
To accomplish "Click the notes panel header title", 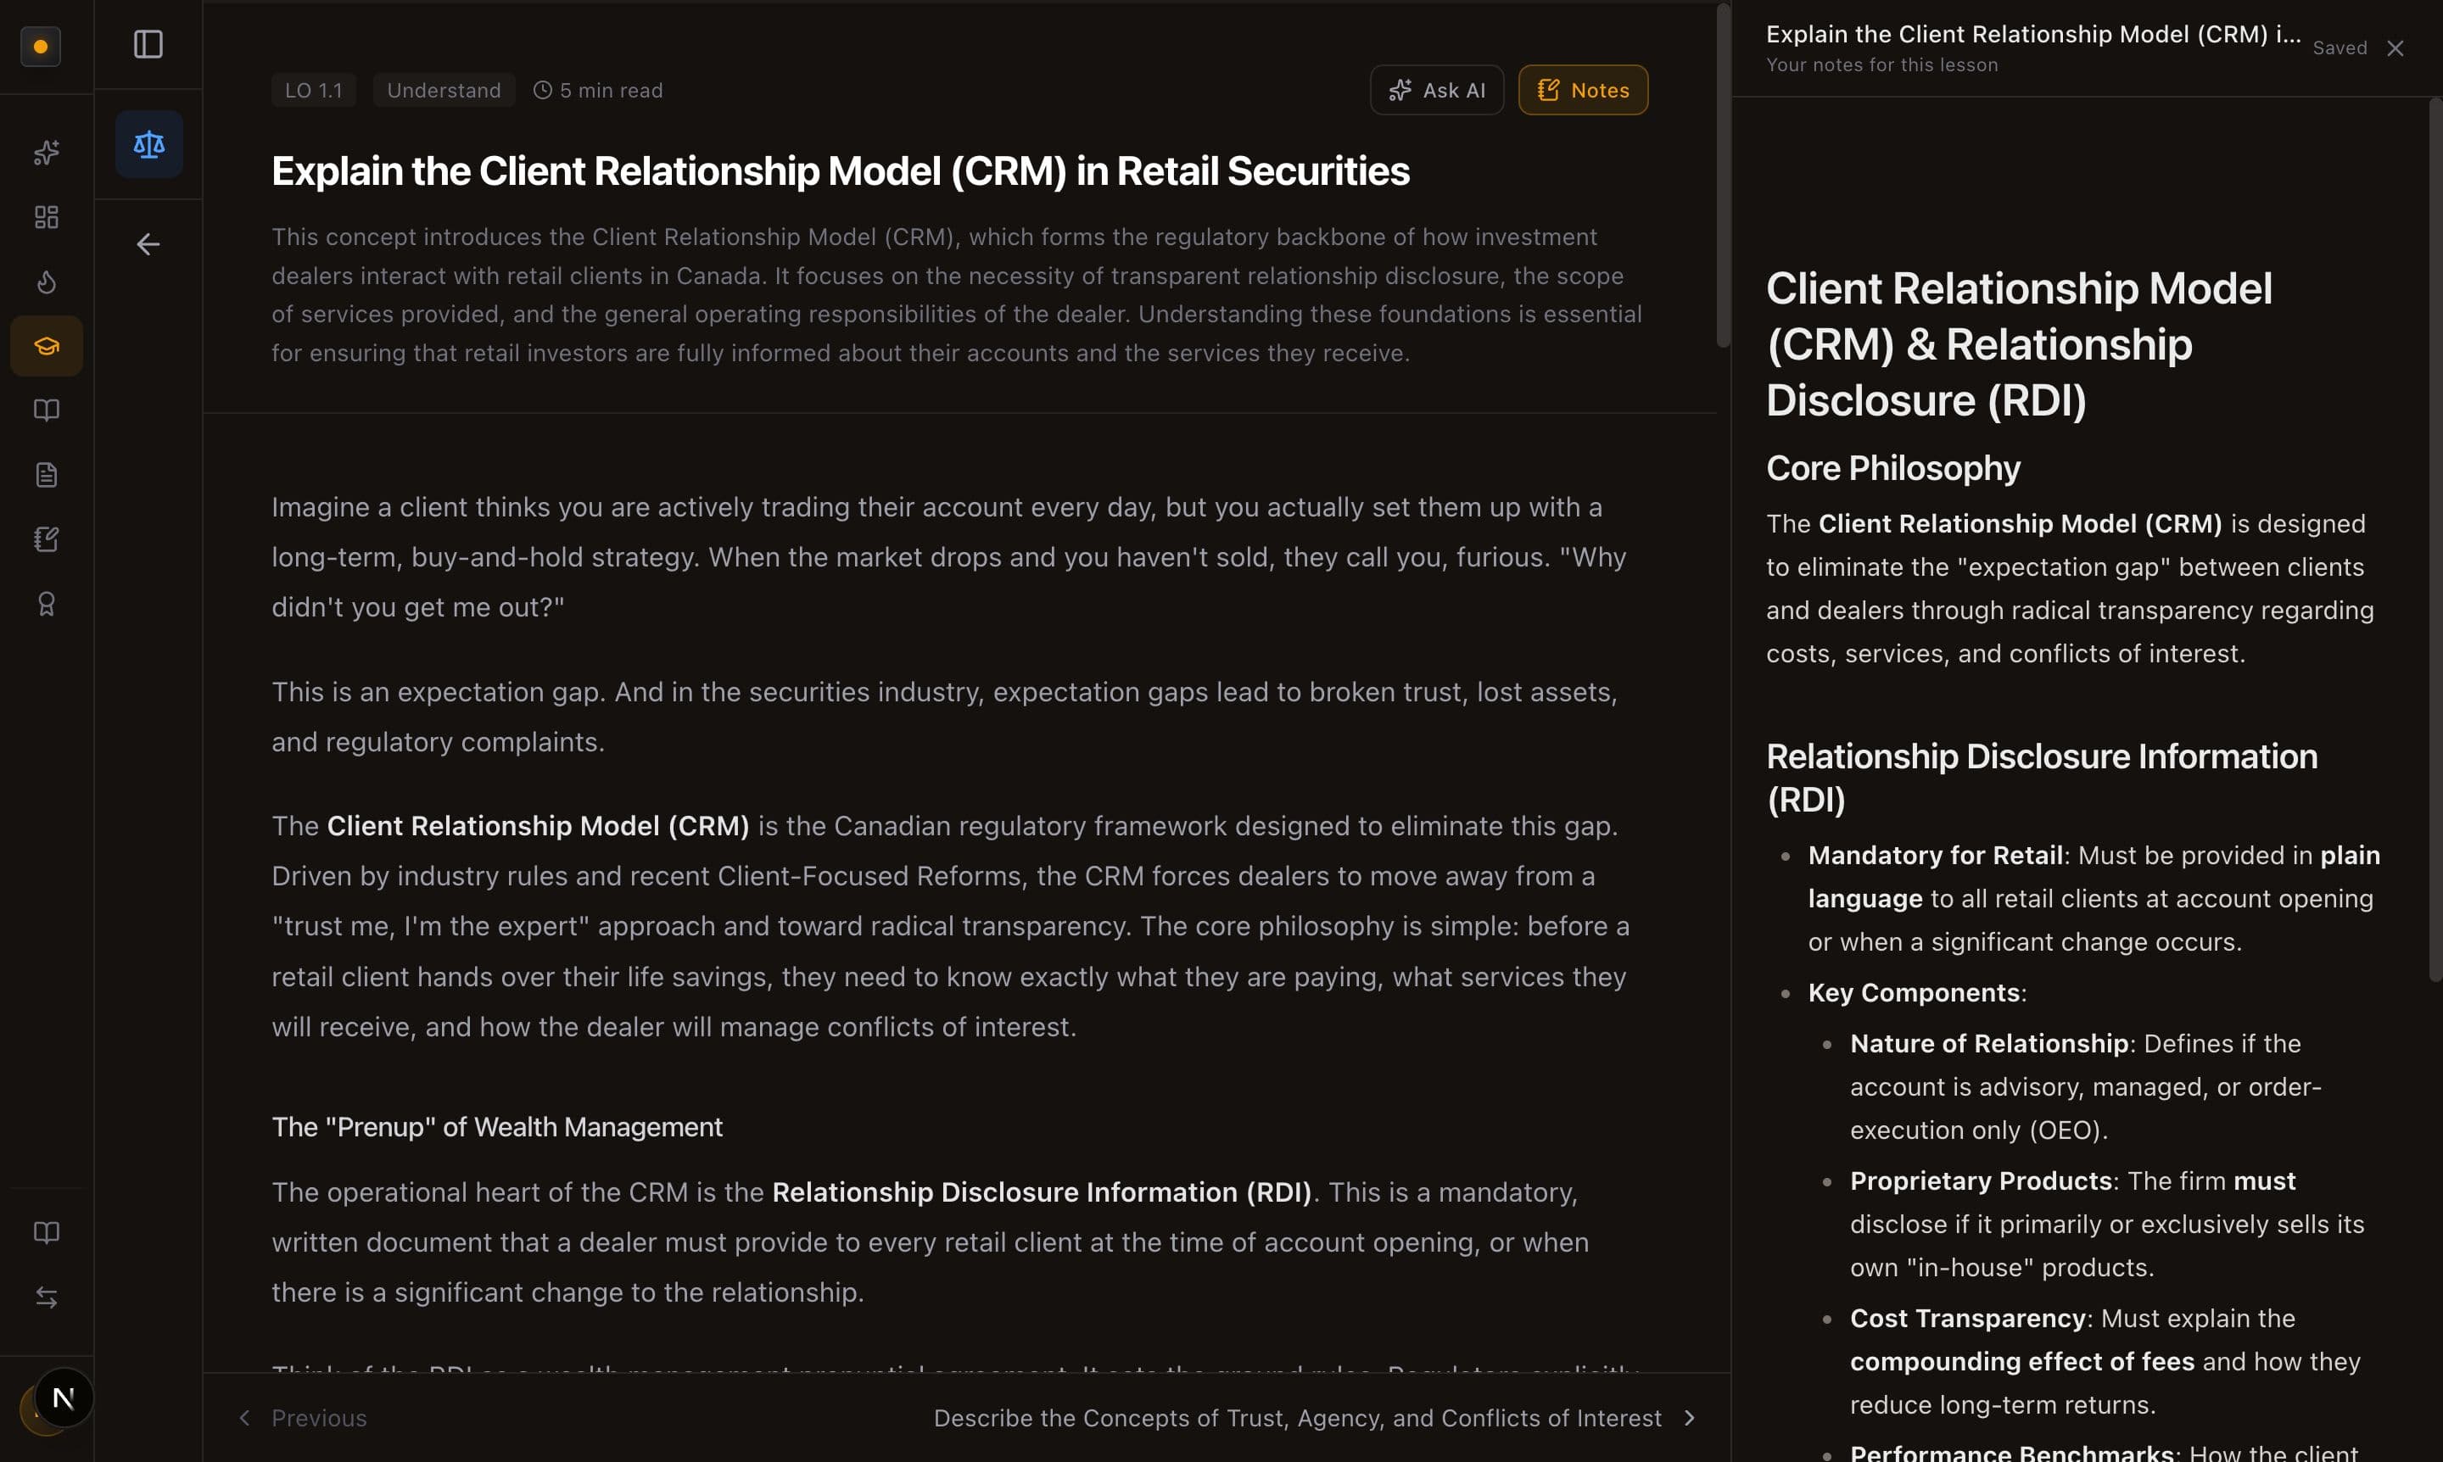I will [2033, 35].
